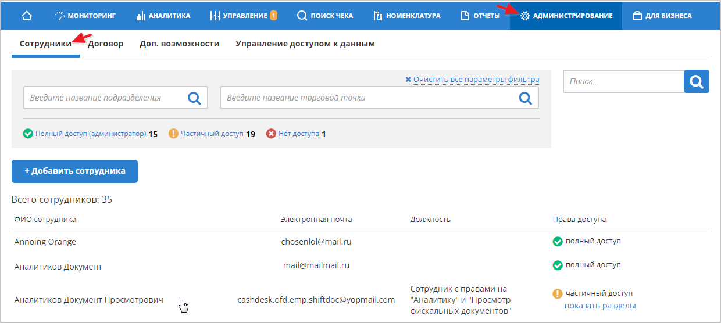Click the search magnifier button next to Поиск
Viewport: 721px width, 323px height.
click(x=697, y=82)
